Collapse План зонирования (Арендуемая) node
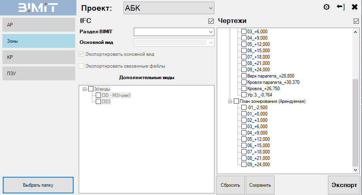The width and height of the screenshot is (362, 195). pyautogui.click(x=230, y=101)
